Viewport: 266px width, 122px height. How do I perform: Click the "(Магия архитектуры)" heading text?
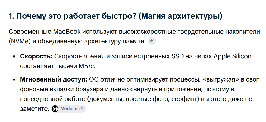pyautogui.click(x=180, y=17)
